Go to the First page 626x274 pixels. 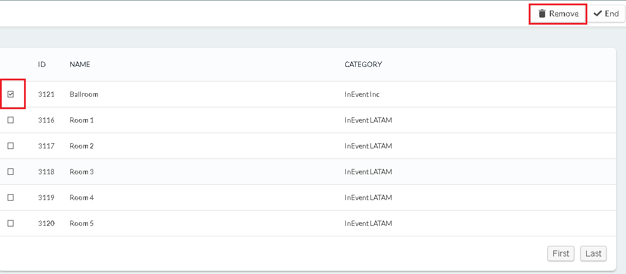[561, 253]
